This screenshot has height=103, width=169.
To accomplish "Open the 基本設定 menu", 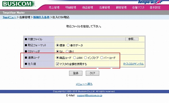I will tap(155, 8).
